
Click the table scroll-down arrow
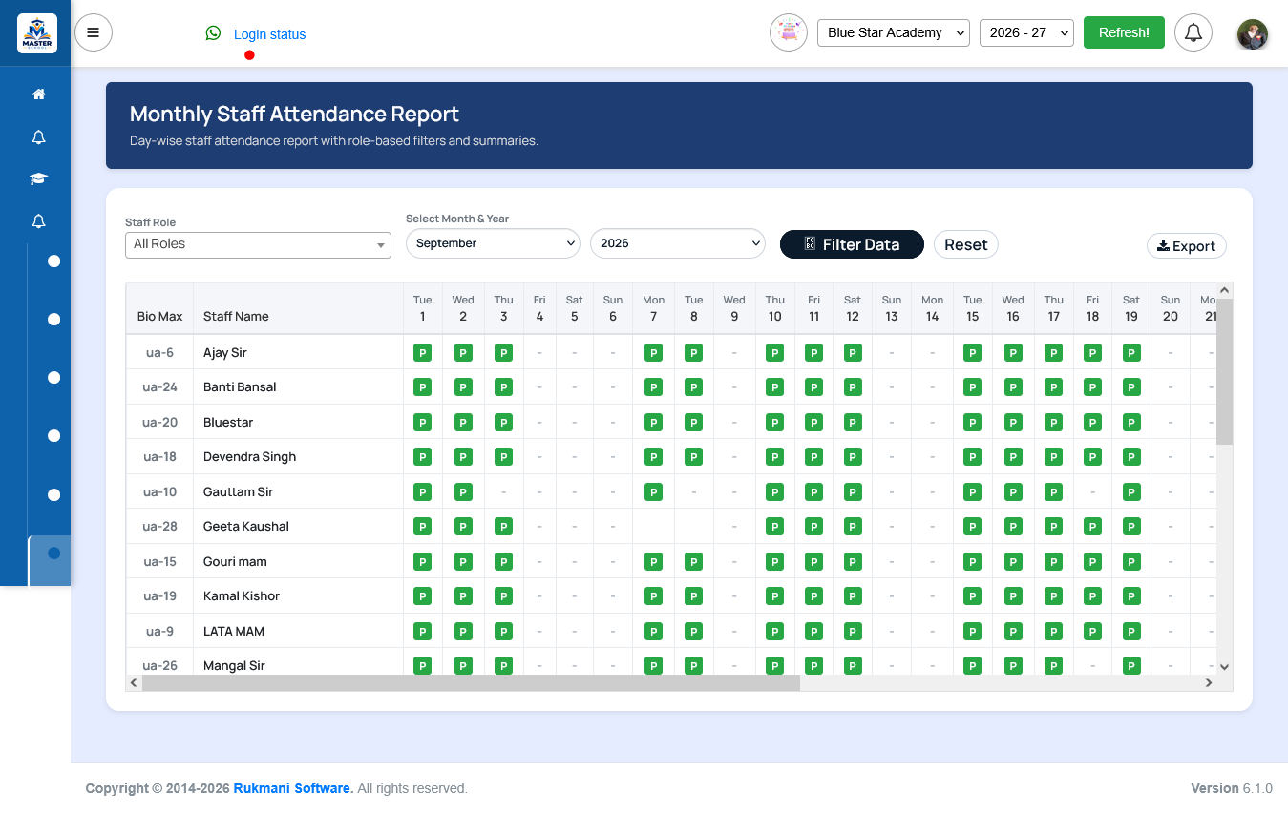point(1224,668)
